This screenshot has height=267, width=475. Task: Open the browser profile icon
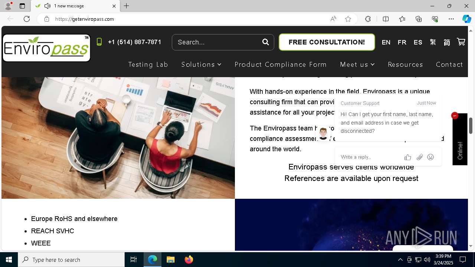8,6
